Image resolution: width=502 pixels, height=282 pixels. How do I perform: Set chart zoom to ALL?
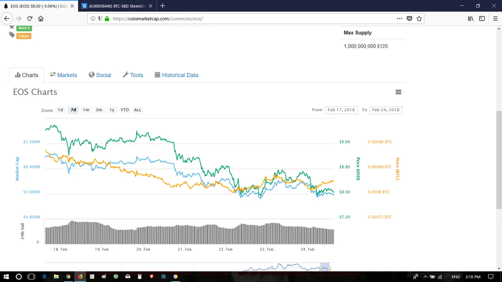coord(138,110)
